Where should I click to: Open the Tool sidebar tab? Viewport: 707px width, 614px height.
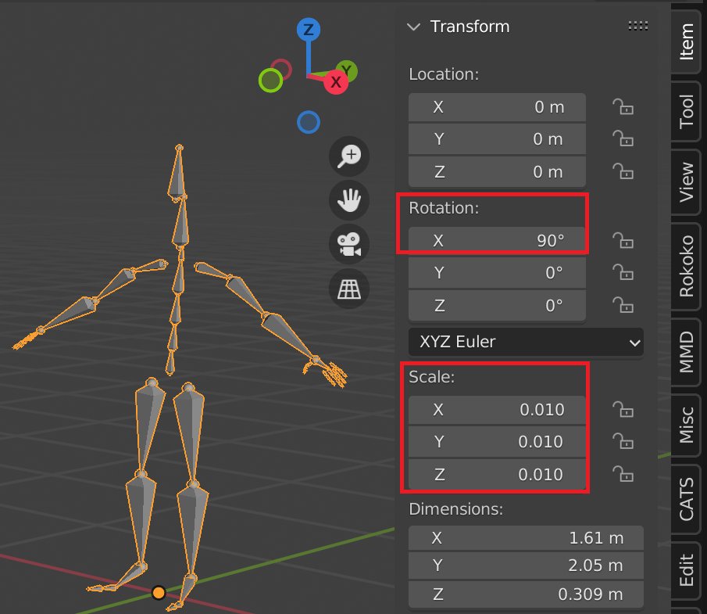pos(686,112)
